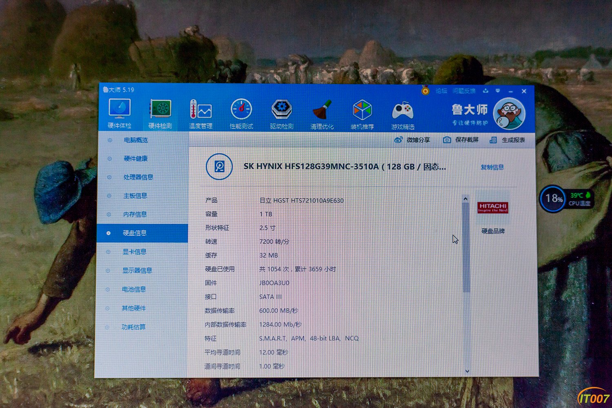
Task: Click 保存截屏 to save a screenshot
Action: pyautogui.click(x=461, y=140)
